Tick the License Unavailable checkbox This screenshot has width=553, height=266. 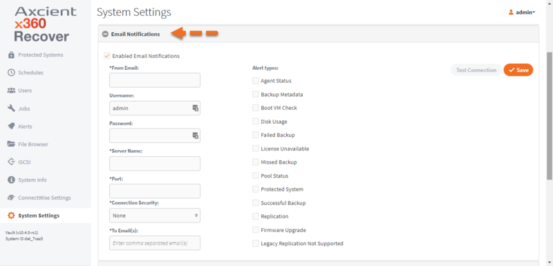(255, 149)
